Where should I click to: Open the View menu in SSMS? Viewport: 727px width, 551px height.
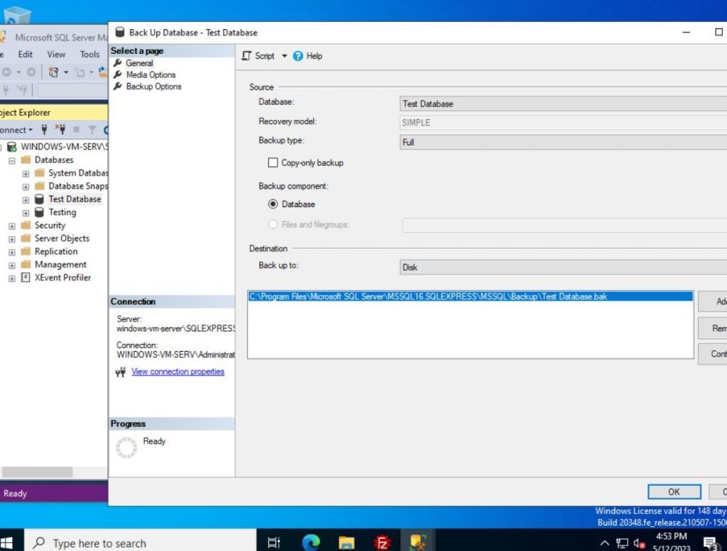[56, 54]
